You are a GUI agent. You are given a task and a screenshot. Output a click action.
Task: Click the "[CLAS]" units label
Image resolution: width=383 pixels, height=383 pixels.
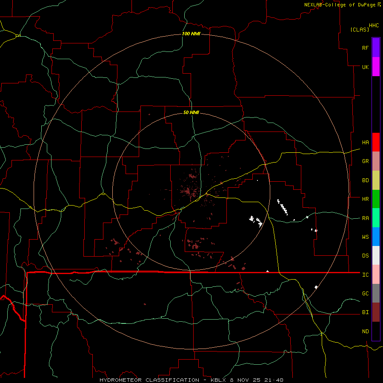[360, 29]
